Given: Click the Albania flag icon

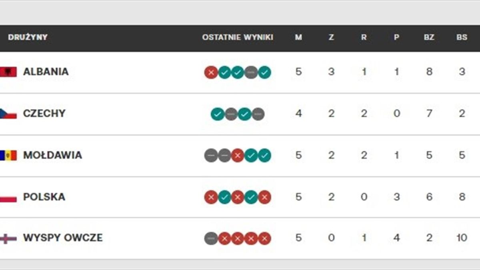Looking at the screenshot, I should click(x=8, y=72).
